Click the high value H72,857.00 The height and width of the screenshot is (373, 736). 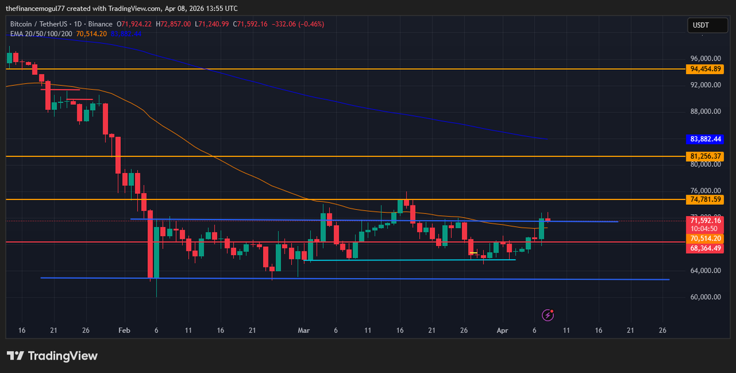point(174,24)
